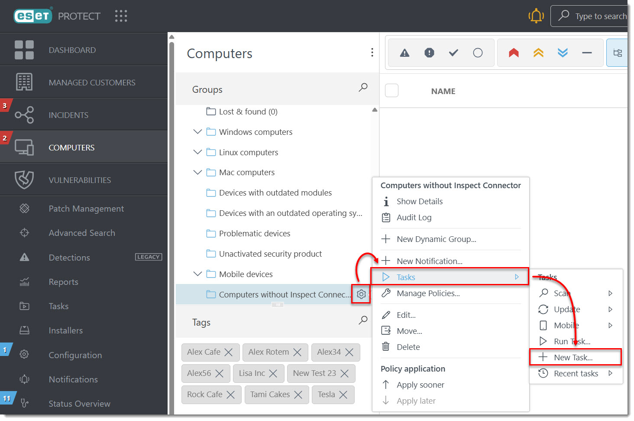The height and width of the screenshot is (421, 634).
Task: Click the Status Overview stethoscope icon
Action: point(25,404)
